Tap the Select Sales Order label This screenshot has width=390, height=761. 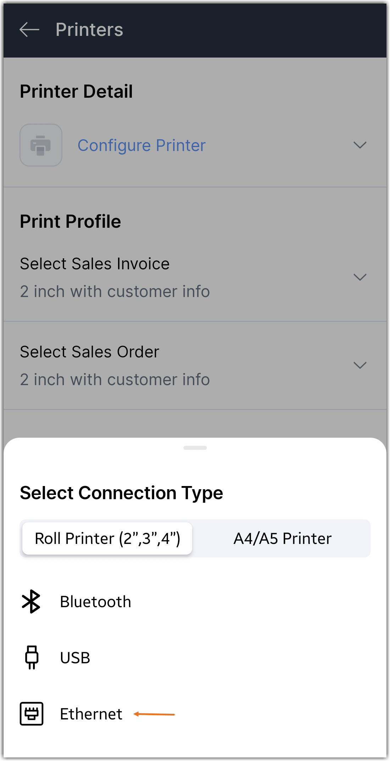click(x=89, y=352)
